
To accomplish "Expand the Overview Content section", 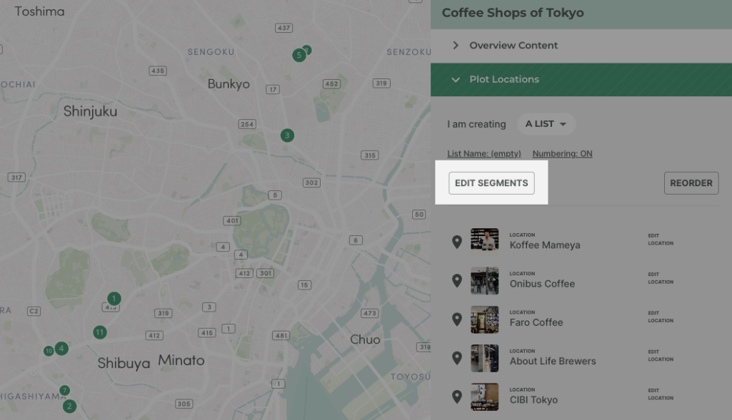I will (513, 46).
